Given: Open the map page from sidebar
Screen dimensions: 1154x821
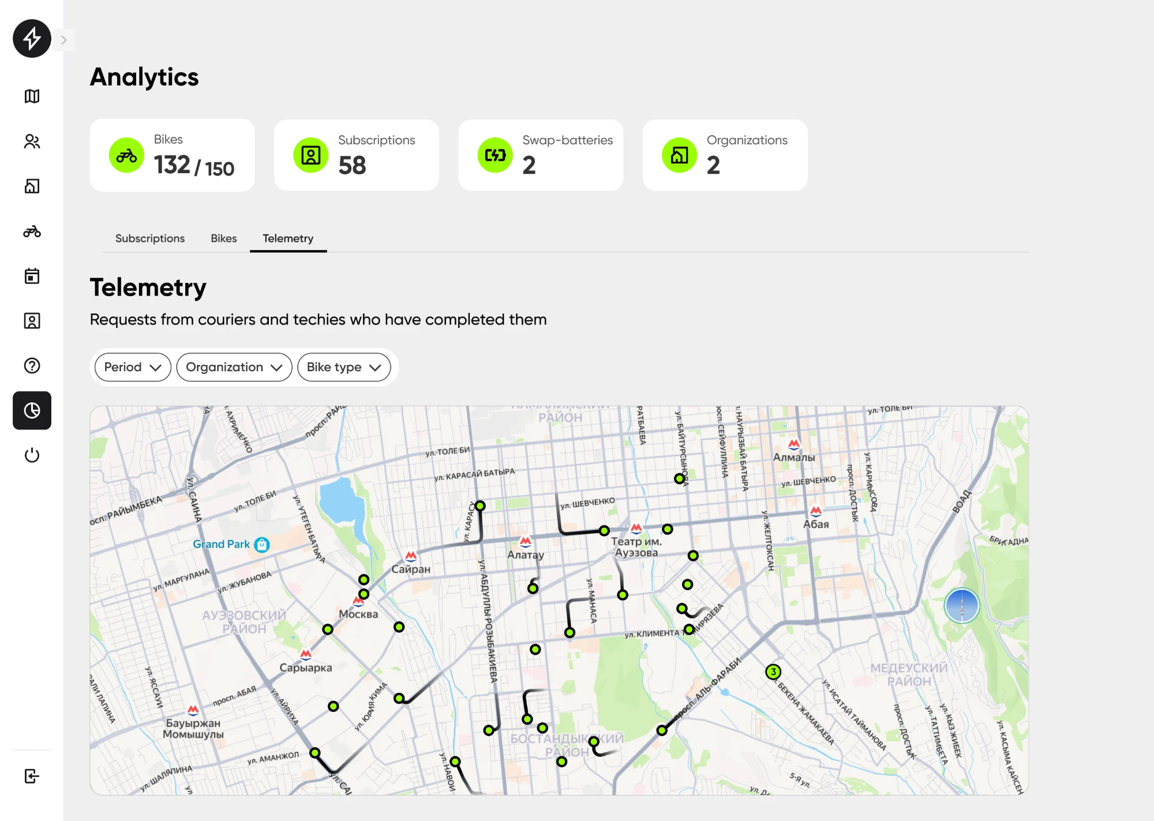Looking at the screenshot, I should (32, 96).
